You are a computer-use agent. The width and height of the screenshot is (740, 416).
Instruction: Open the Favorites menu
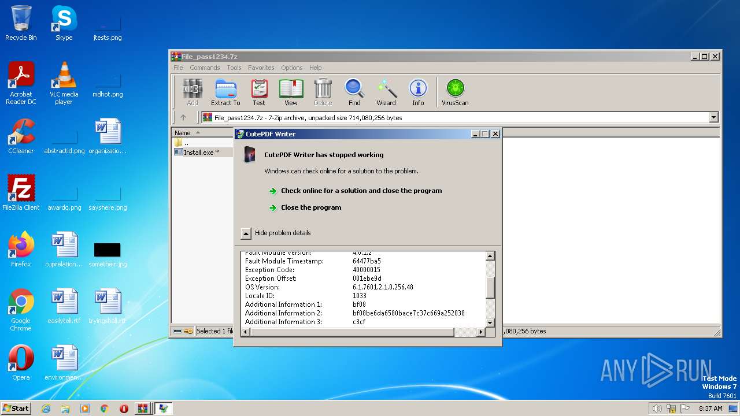[x=261, y=68]
